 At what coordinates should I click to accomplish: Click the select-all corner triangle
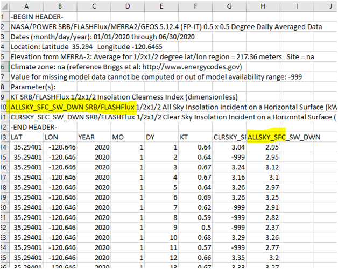click(x=5, y=6)
